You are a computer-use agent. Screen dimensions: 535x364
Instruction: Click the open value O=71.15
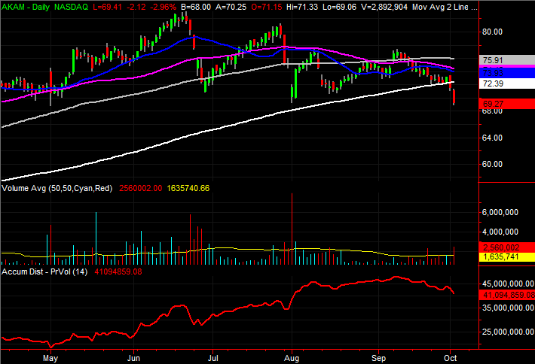point(267,7)
